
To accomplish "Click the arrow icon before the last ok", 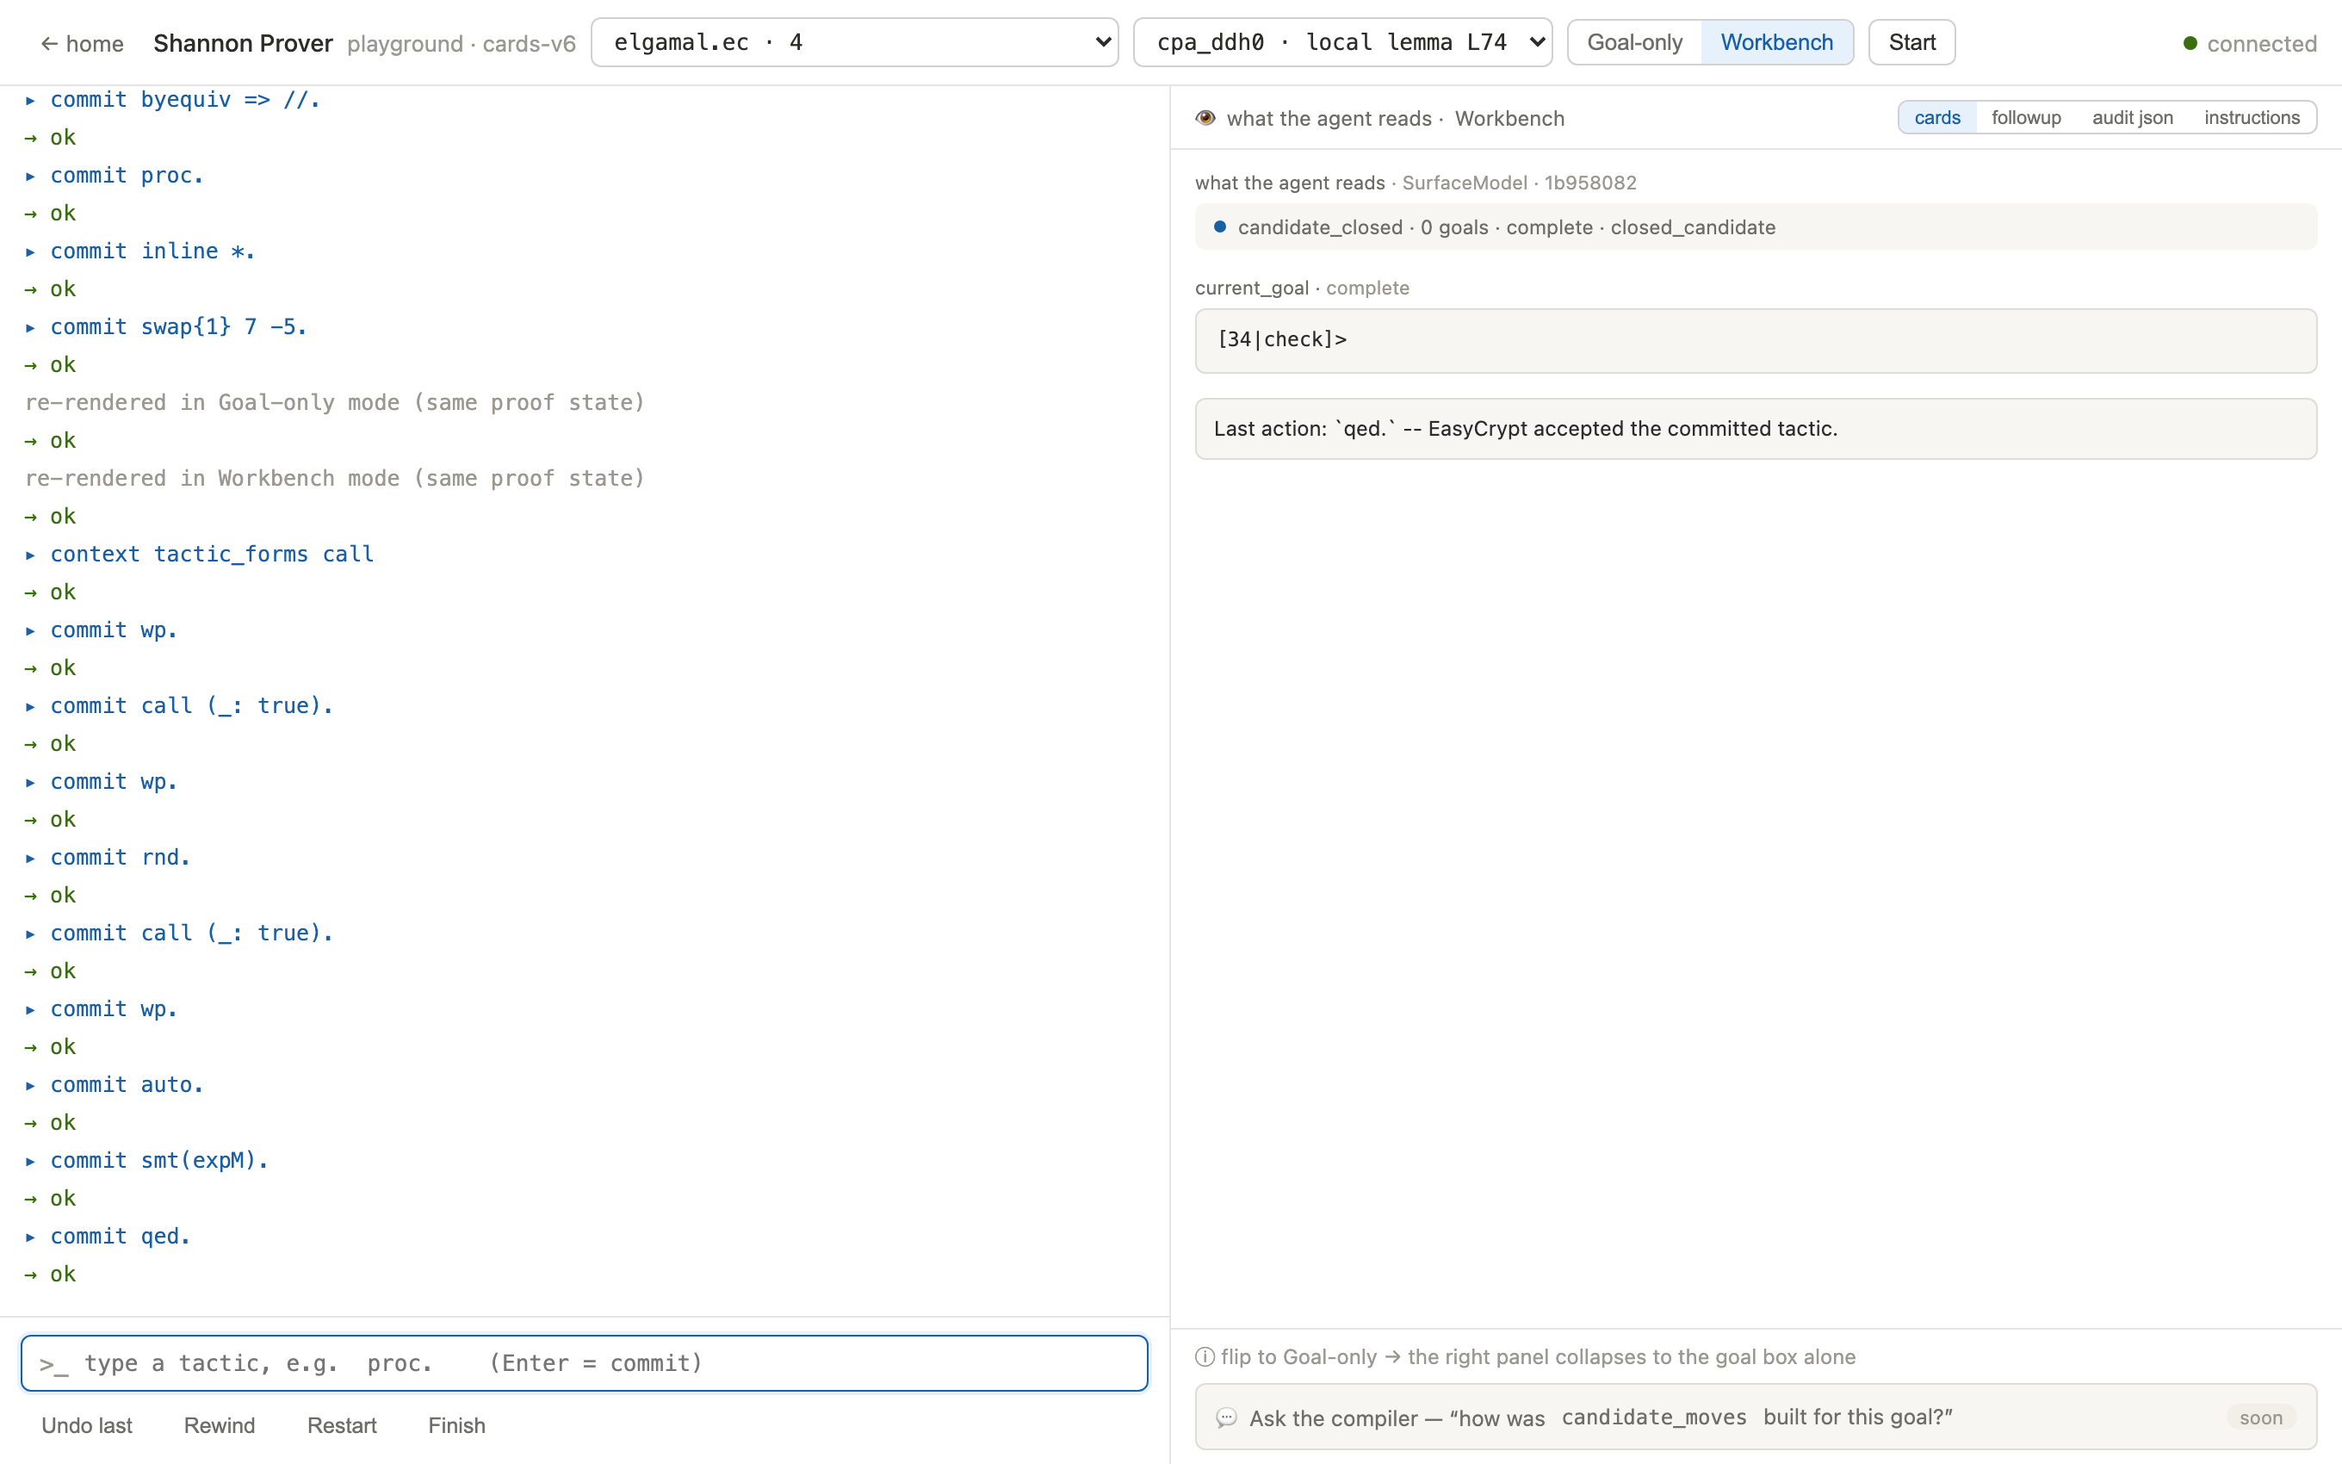I will pyautogui.click(x=31, y=1275).
